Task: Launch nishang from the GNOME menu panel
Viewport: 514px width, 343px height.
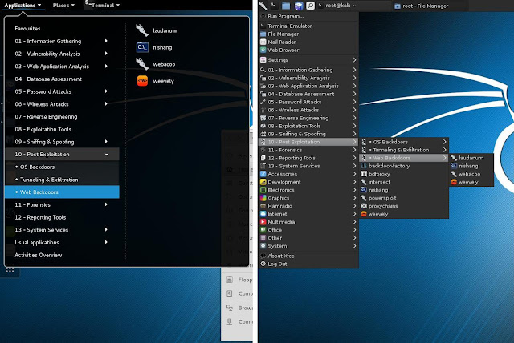Action: [154, 47]
